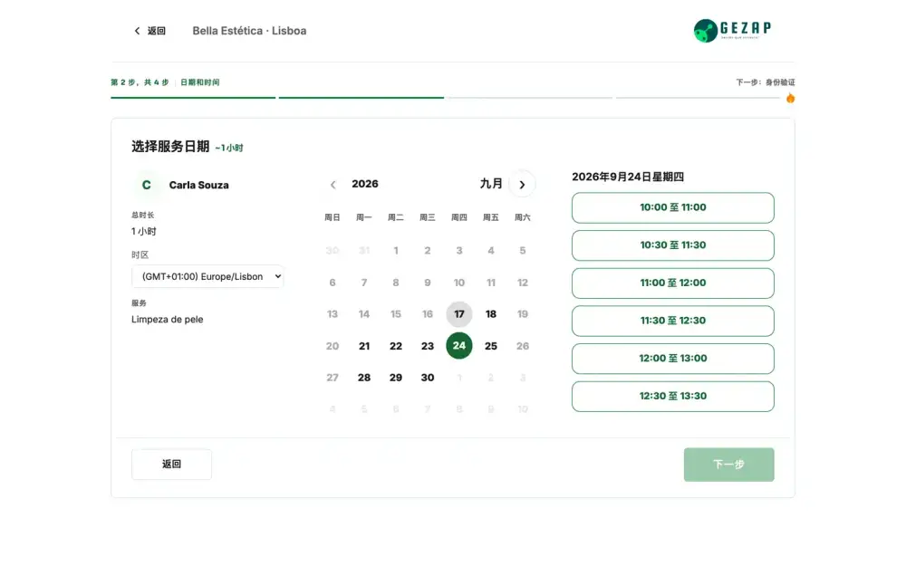Click the bottom 返回 button
This screenshot has width=906, height=566.
(x=171, y=465)
